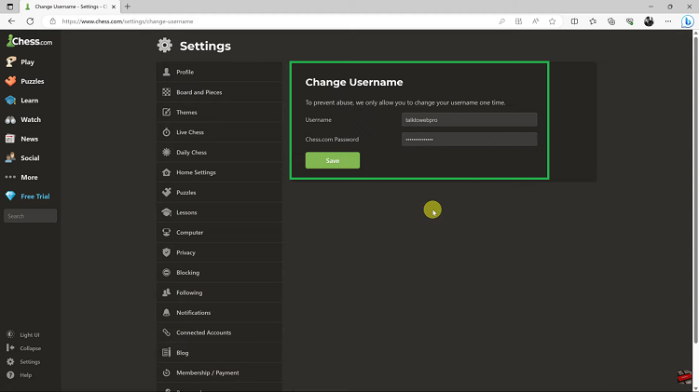The height and width of the screenshot is (392, 699).
Task: Open the Play menu in sidebar
Action: click(x=21, y=61)
